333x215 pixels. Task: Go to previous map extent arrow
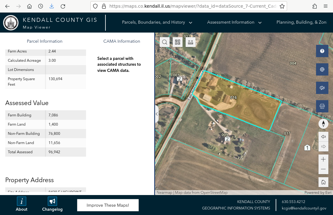(x=323, y=137)
